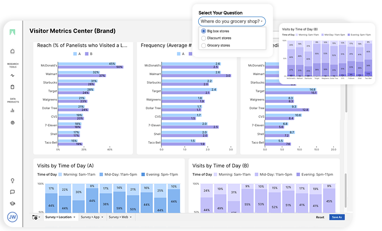Click the lower vertical scrollbar on right edge
Image resolution: width=382 pixels, height=231 pixels.
(x=346, y=190)
